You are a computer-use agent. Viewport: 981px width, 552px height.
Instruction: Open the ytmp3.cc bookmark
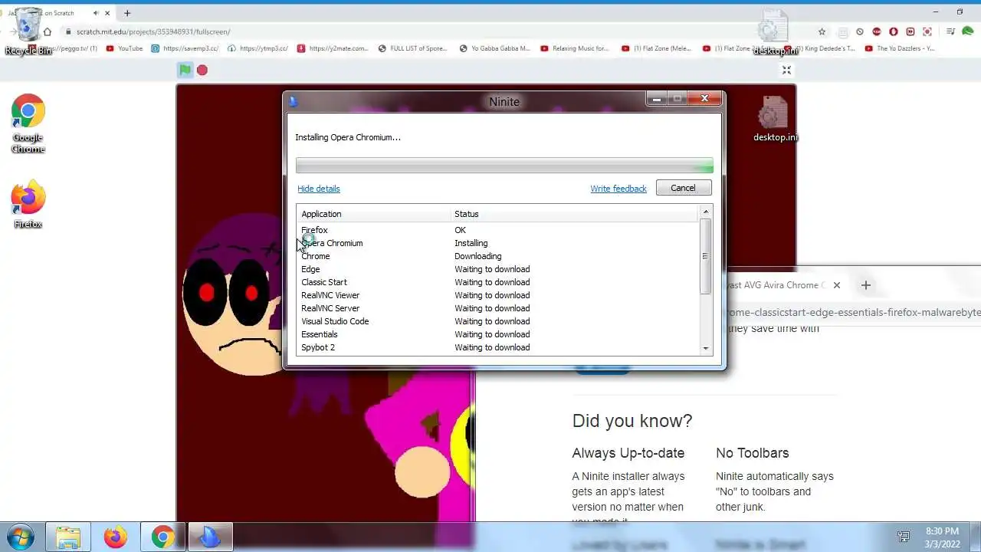[x=258, y=48]
